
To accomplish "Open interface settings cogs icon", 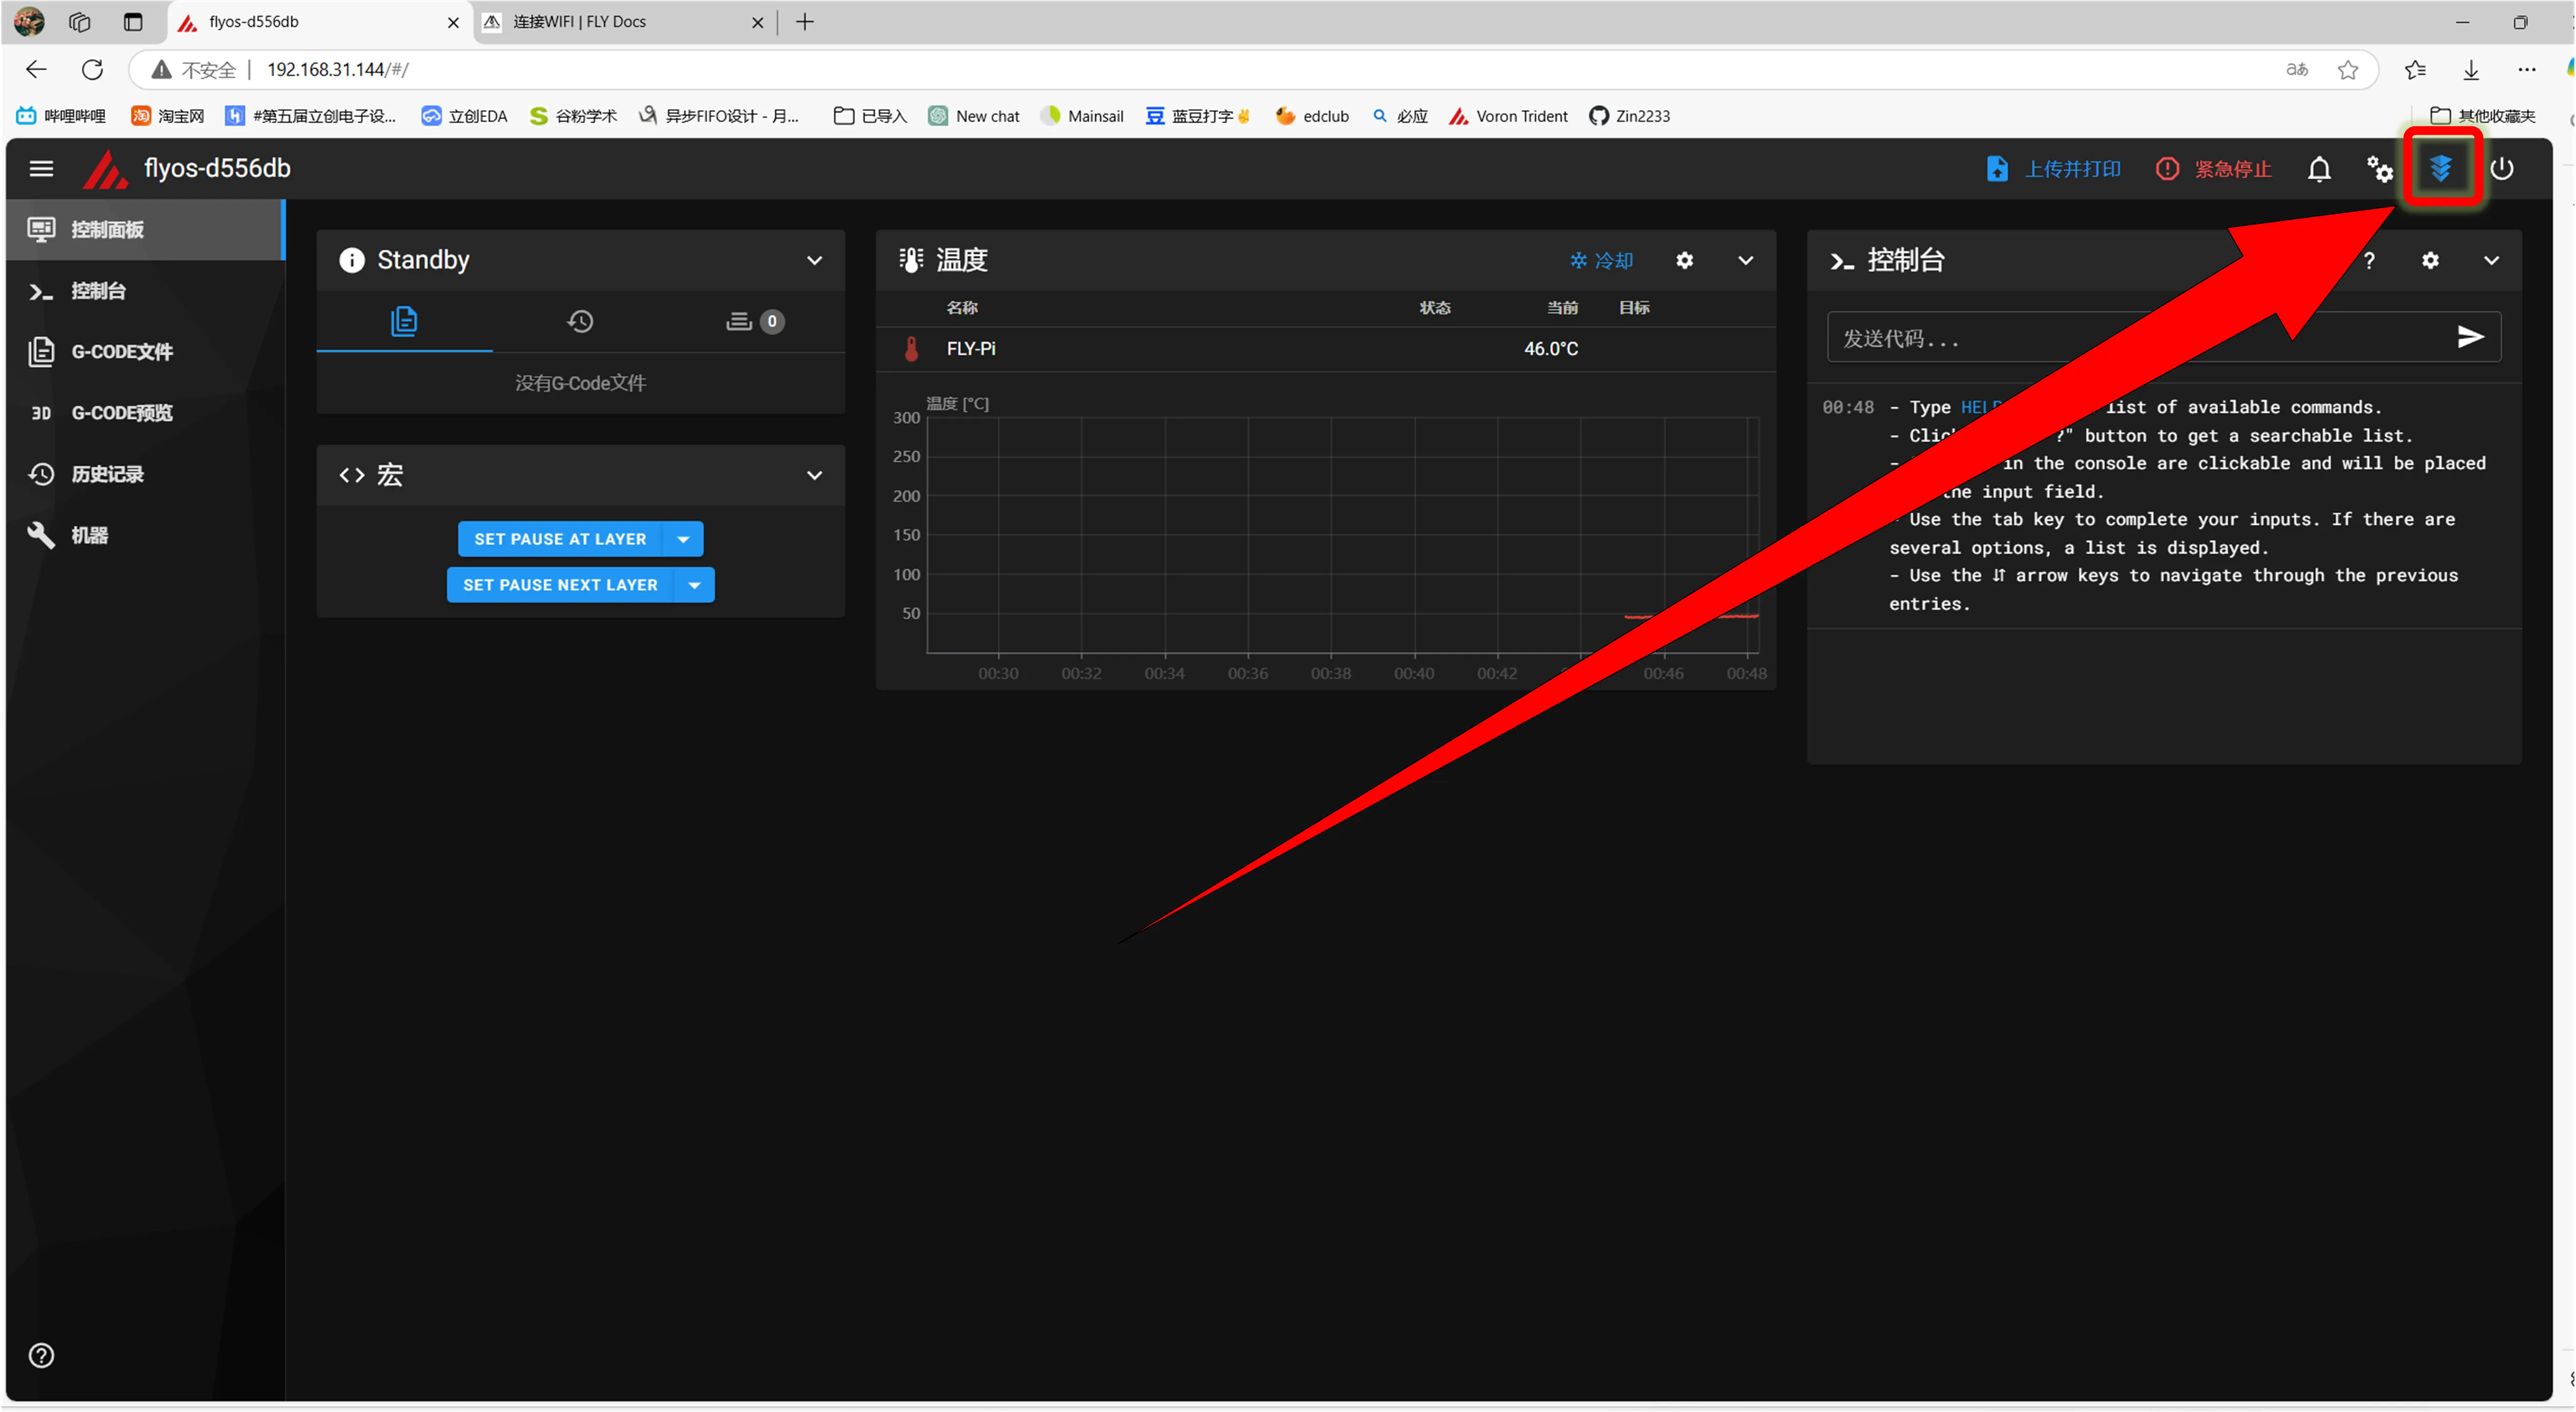I will [x=2380, y=169].
